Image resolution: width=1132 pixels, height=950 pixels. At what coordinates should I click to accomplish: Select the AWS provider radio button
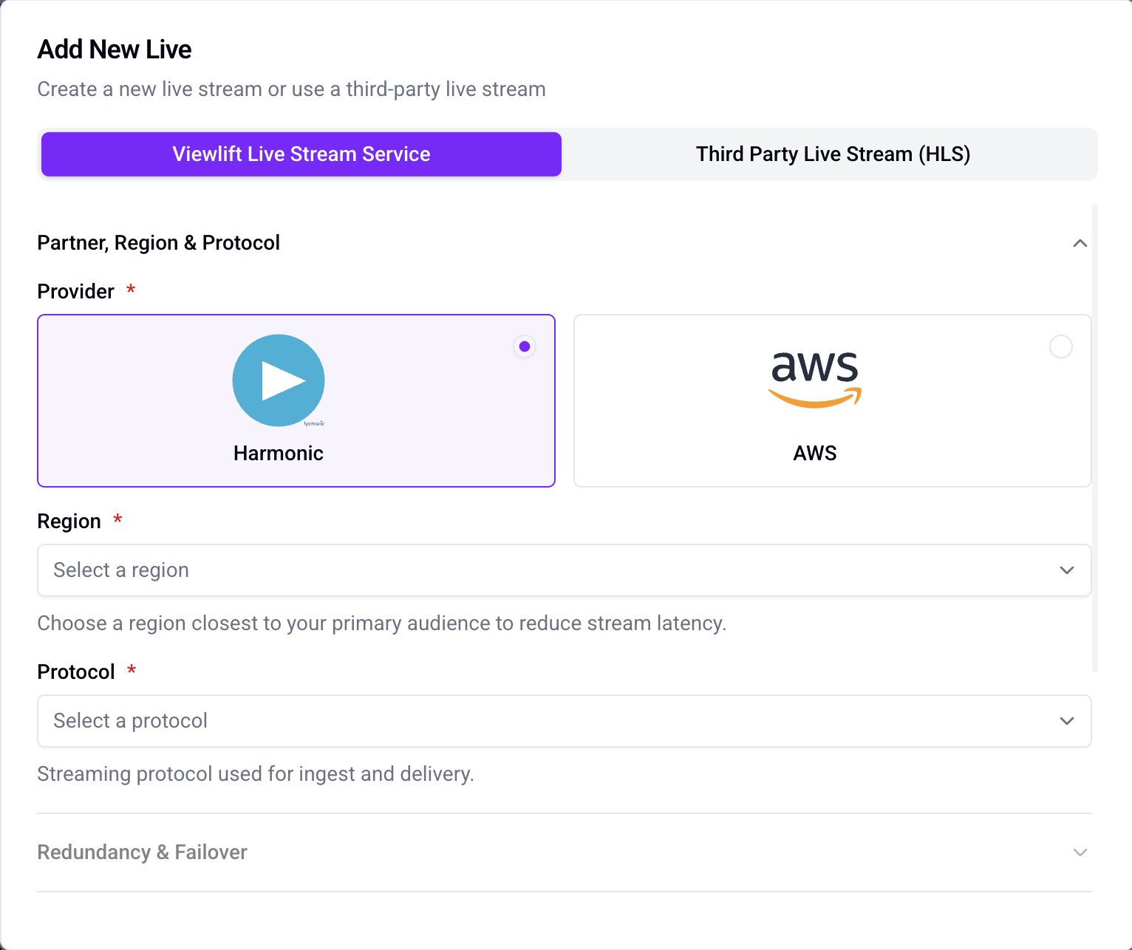click(1061, 346)
